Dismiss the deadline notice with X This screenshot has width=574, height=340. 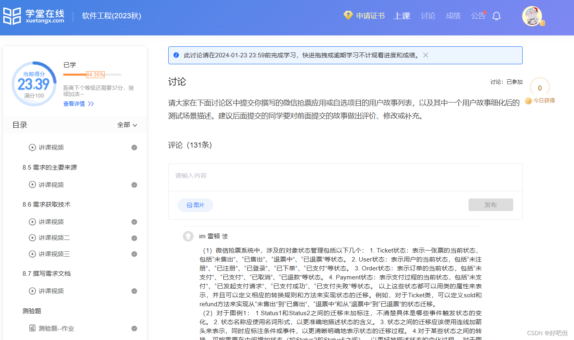[x=426, y=55]
